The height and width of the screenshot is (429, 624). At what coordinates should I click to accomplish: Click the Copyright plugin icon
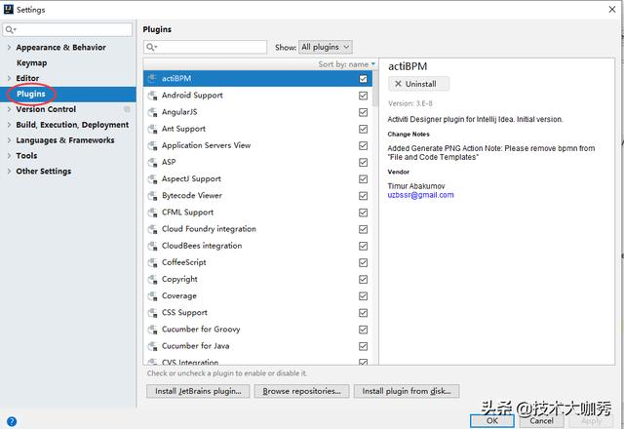[x=152, y=280]
